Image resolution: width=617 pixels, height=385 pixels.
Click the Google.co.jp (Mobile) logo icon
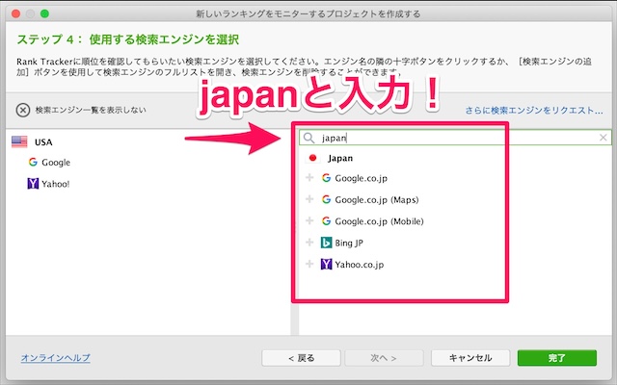(x=326, y=221)
